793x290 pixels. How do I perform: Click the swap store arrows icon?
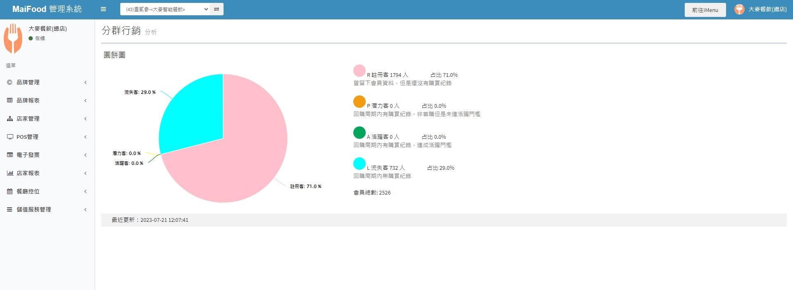pos(217,9)
